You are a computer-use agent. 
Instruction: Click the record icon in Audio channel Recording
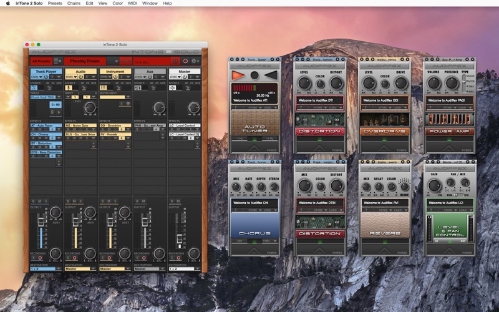point(75,256)
